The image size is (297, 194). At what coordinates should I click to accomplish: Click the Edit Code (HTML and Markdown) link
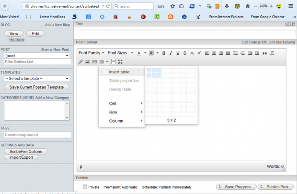(268, 42)
